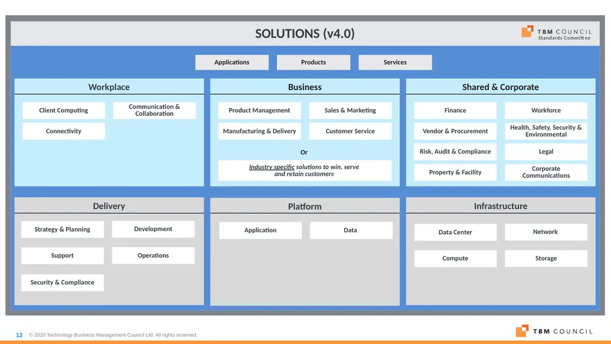
Task: Click the Business section header
Action: tap(305, 87)
